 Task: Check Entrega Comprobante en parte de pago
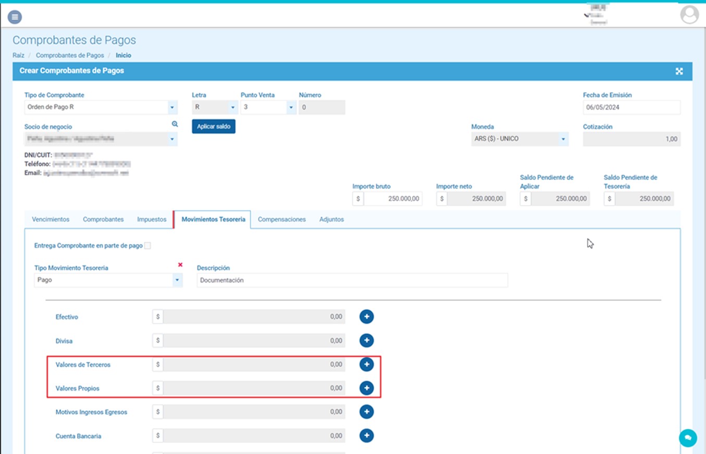click(147, 246)
